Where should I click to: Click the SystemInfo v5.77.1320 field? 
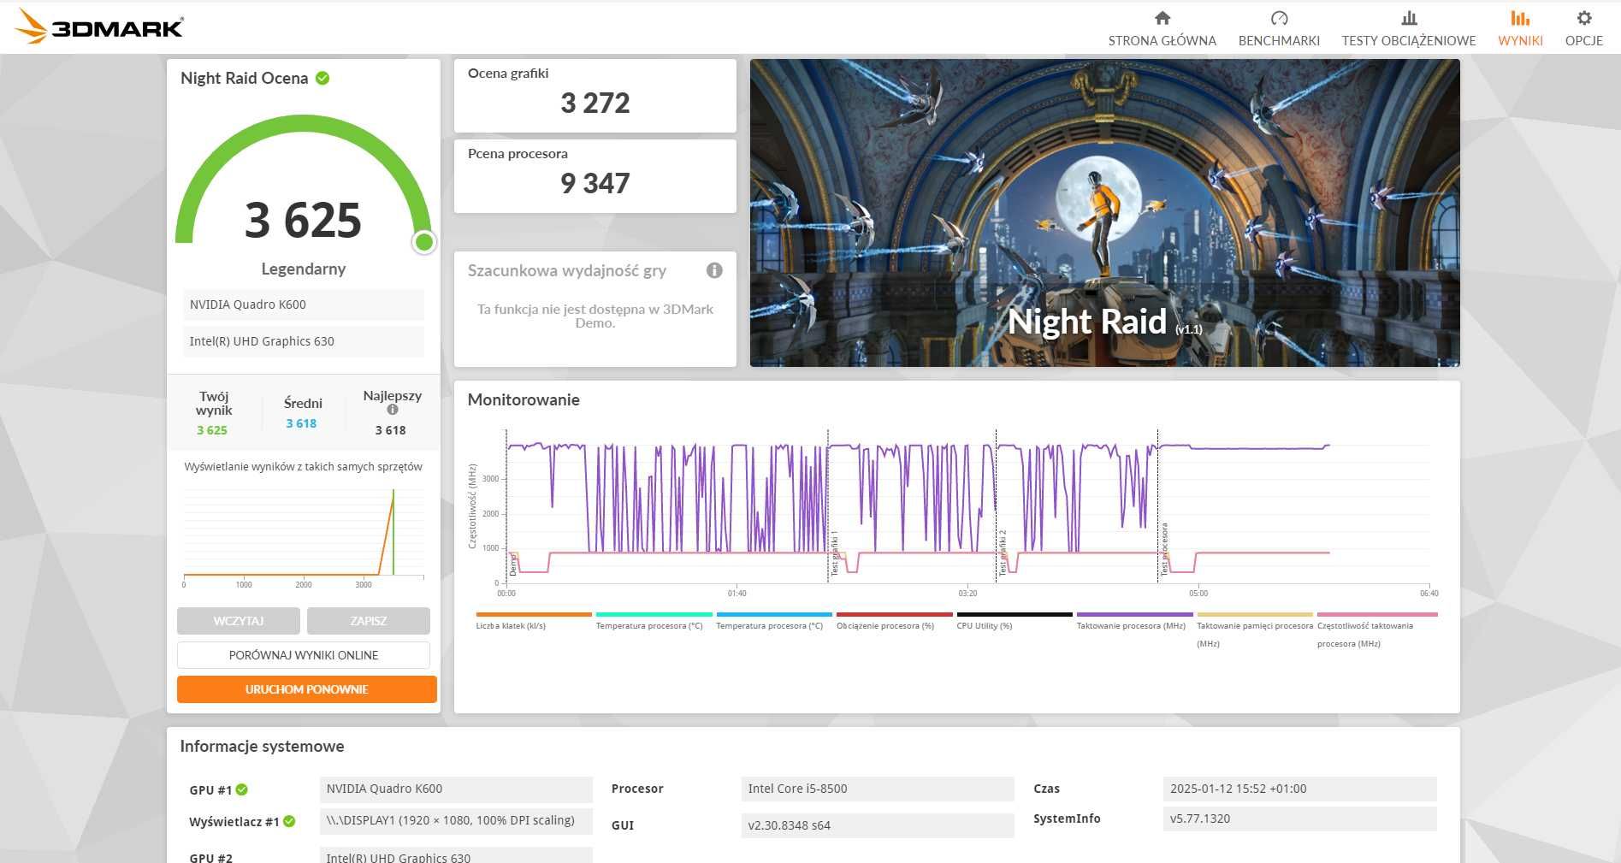coord(1299,819)
